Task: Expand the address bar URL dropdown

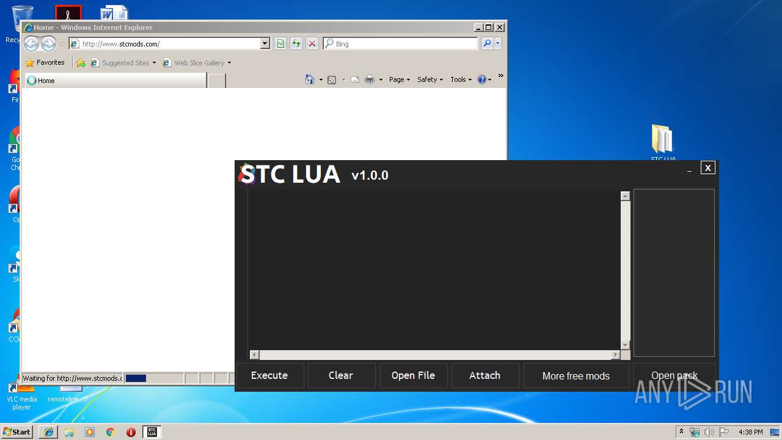Action: (x=265, y=43)
